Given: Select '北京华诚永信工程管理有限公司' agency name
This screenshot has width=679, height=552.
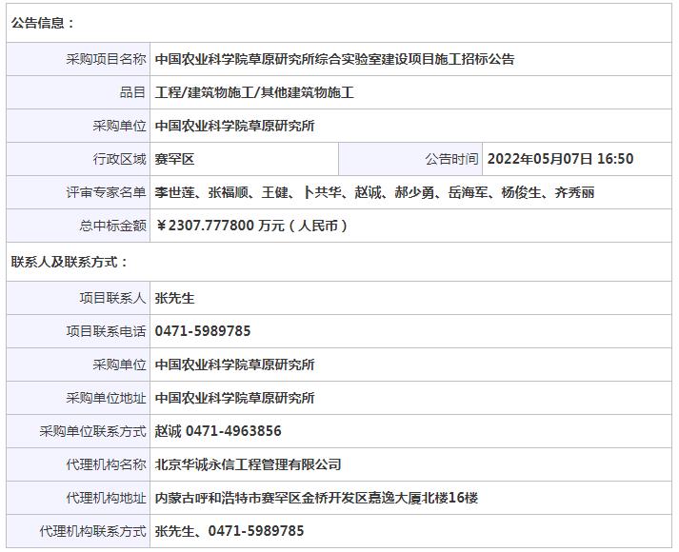Looking at the screenshot, I should coord(249,464).
